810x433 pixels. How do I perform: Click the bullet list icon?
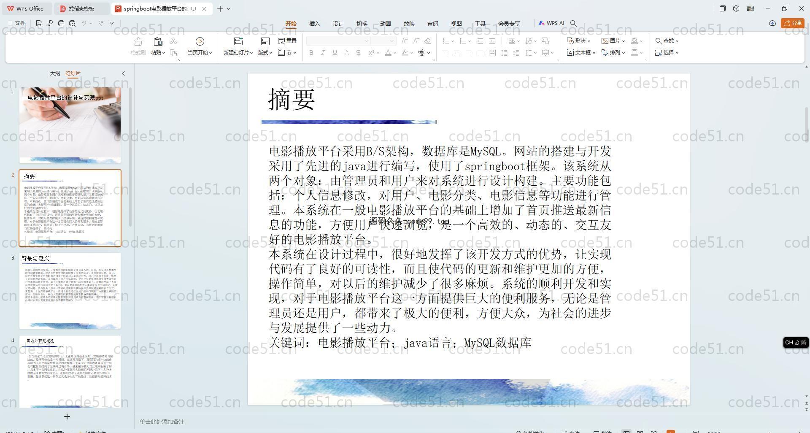(x=445, y=41)
